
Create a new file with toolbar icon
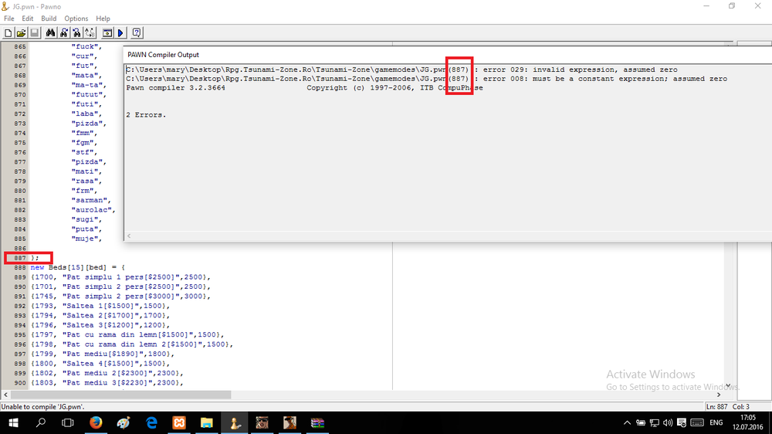click(x=8, y=33)
